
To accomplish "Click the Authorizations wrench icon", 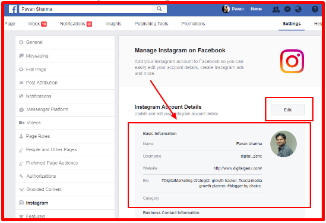I will click(21, 176).
